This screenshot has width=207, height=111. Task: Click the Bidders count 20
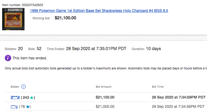(20, 49)
